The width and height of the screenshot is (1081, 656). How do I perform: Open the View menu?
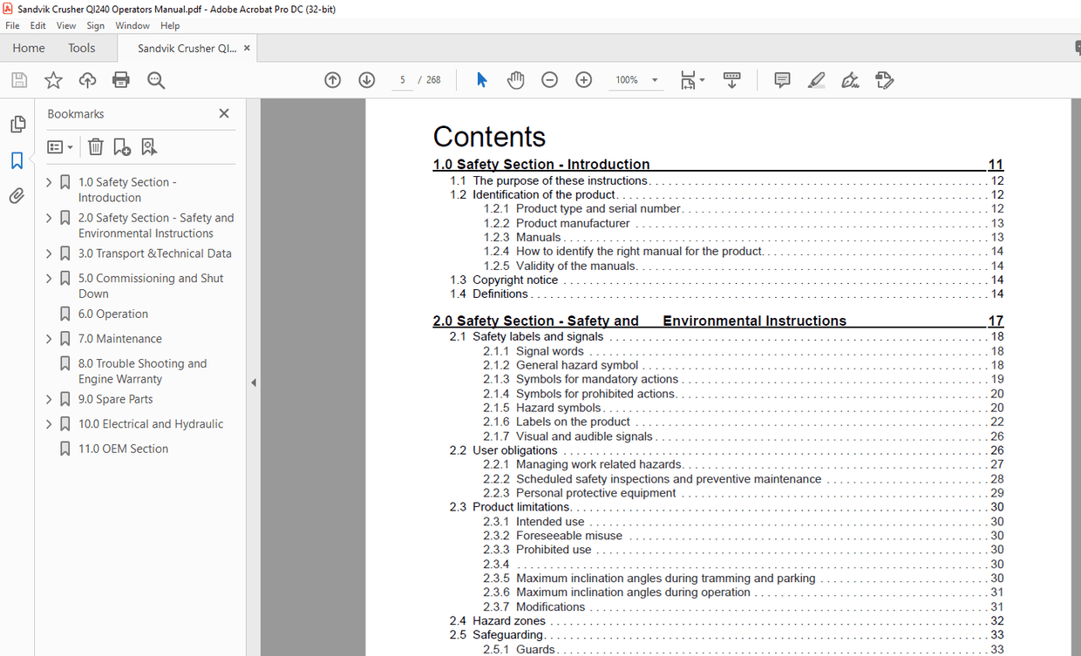(65, 25)
